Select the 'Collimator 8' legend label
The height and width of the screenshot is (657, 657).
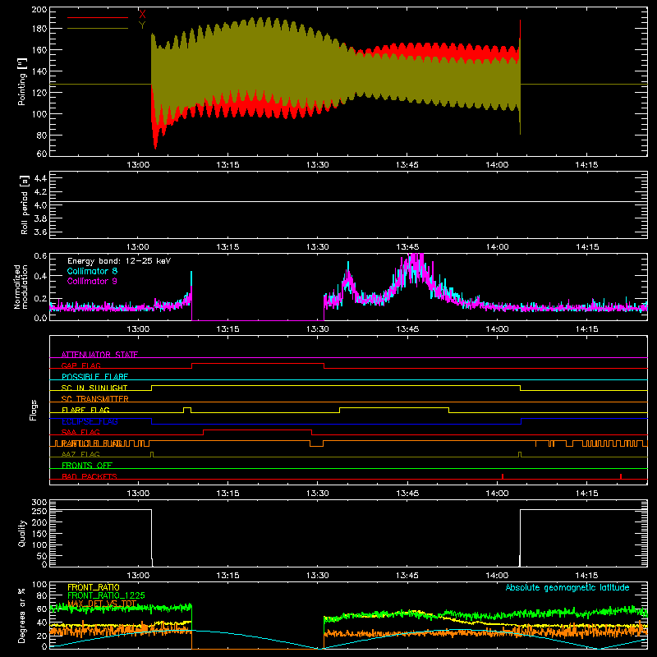click(x=92, y=271)
